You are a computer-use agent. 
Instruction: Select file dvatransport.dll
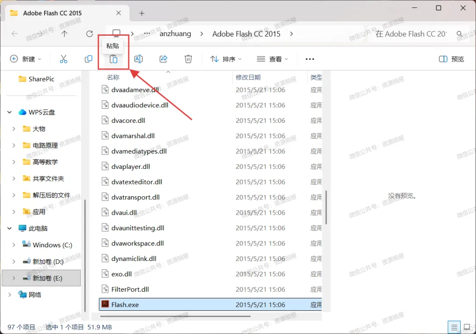point(210,197)
